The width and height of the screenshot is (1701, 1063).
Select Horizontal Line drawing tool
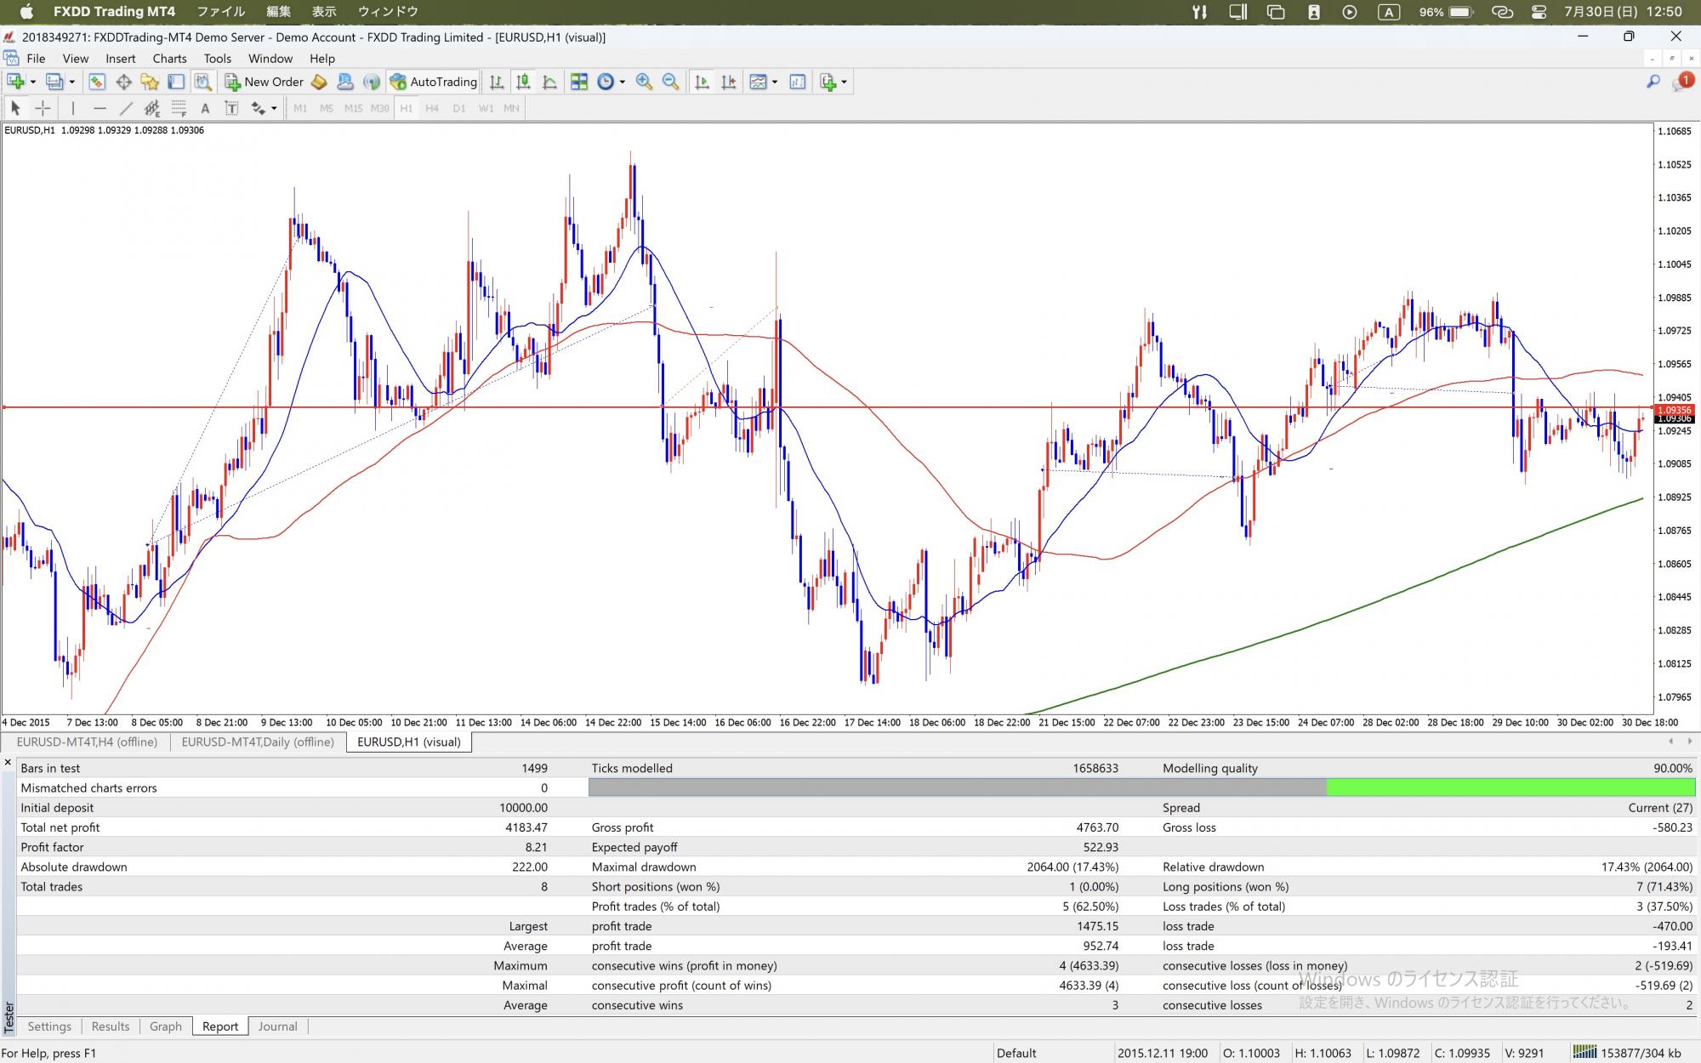(100, 108)
